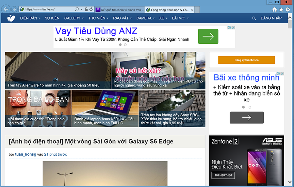Click the vertical scrollbar thumb

pos(290,25)
